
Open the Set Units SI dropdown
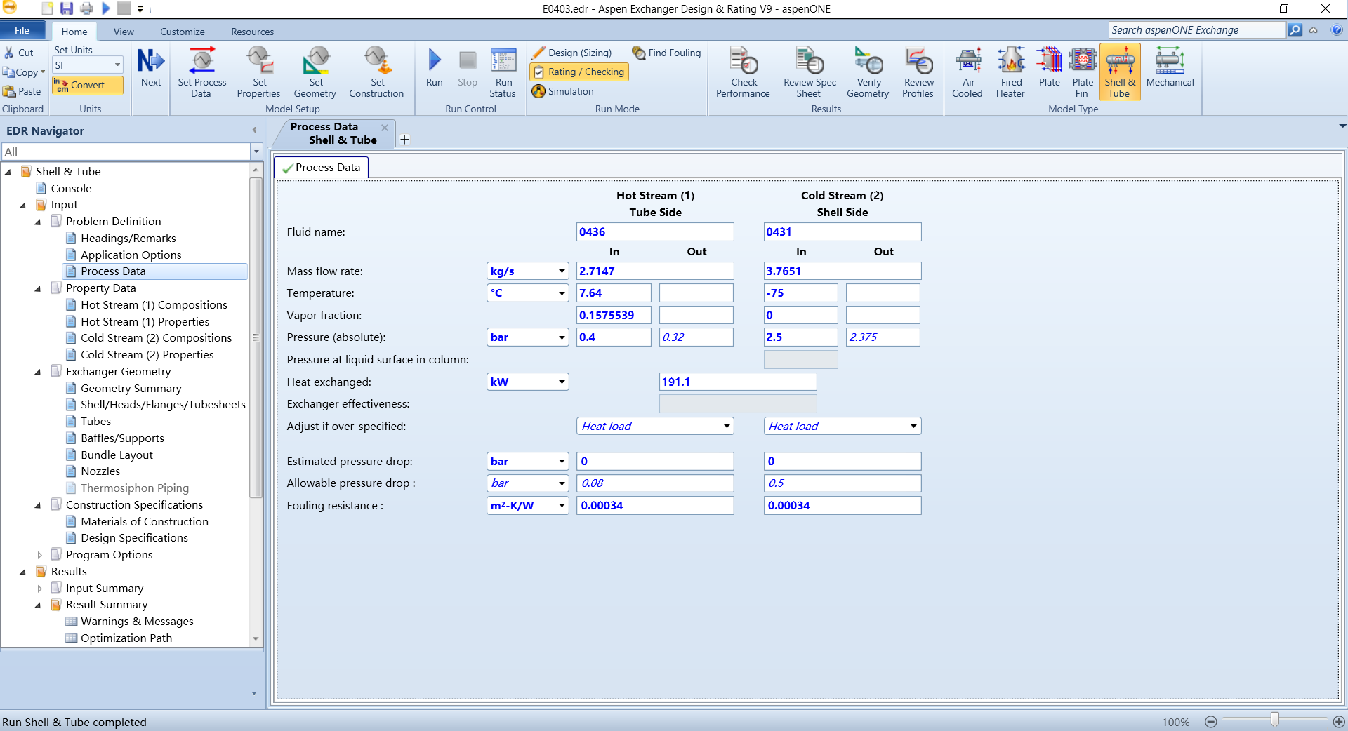pos(117,65)
